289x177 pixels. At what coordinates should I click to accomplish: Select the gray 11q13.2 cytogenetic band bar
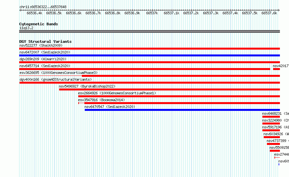coord(149,31)
